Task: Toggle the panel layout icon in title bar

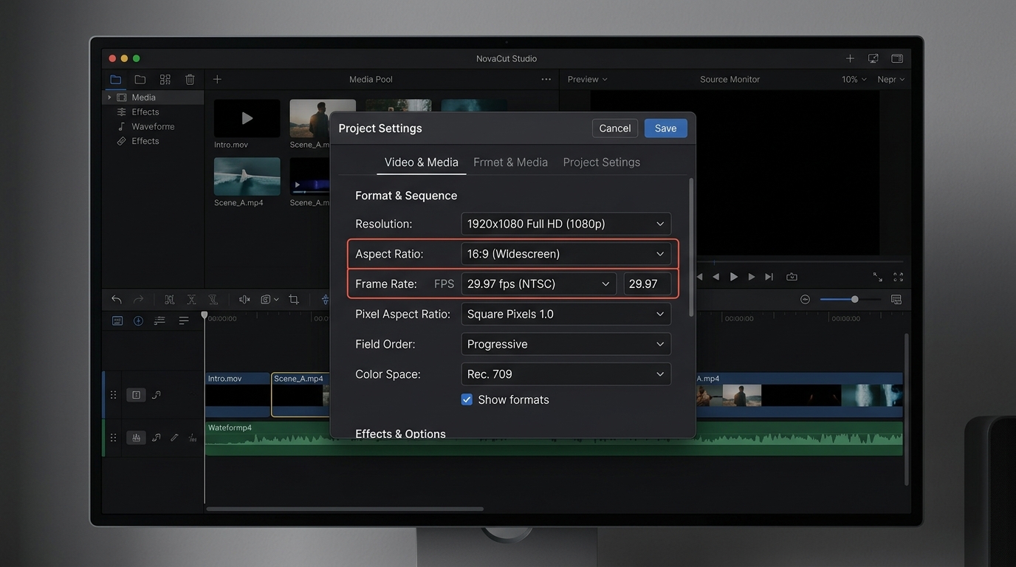Action: (x=897, y=58)
